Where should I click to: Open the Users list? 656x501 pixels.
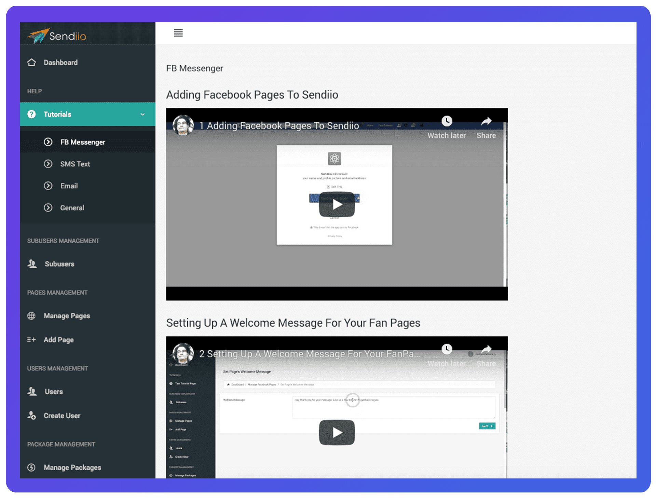[54, 392]
